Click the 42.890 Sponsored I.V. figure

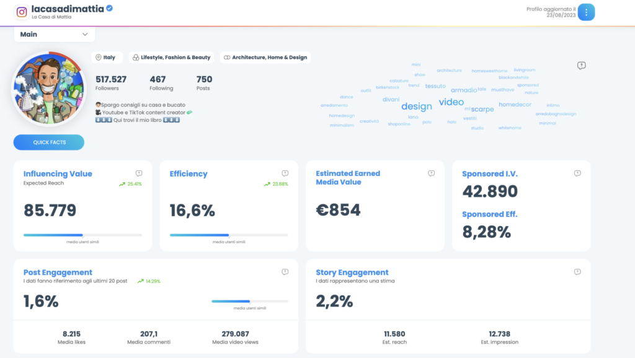[x=490, y=191]
